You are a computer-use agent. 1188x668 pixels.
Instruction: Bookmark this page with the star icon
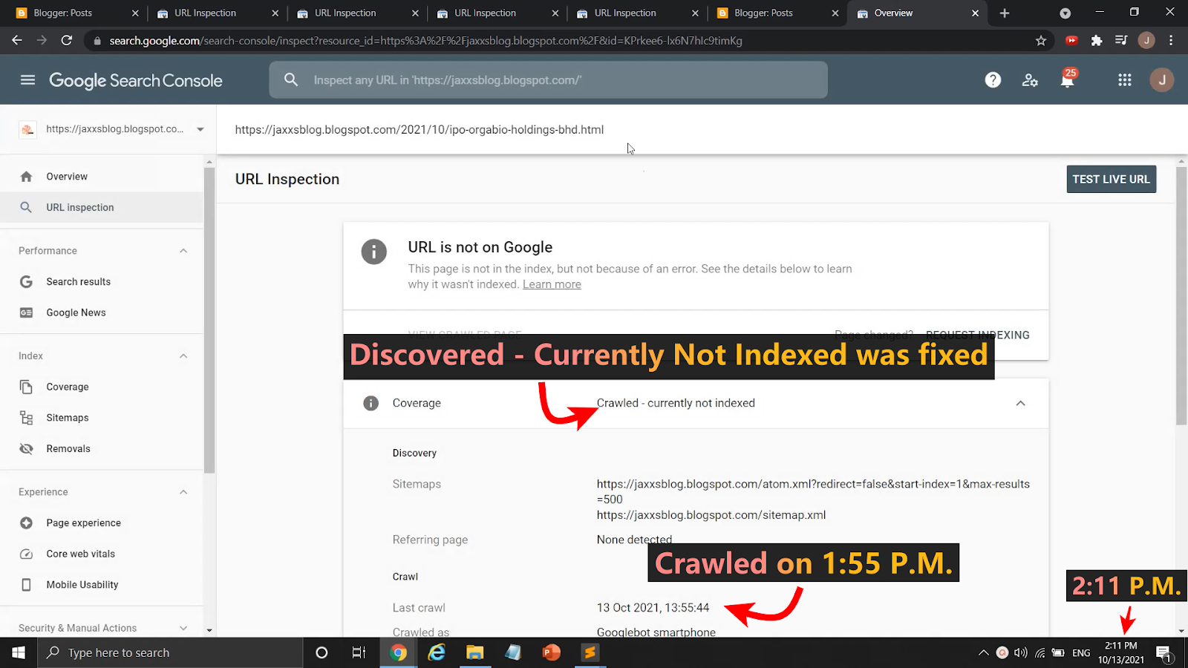pyautogui.click(x=1041, y=41)
